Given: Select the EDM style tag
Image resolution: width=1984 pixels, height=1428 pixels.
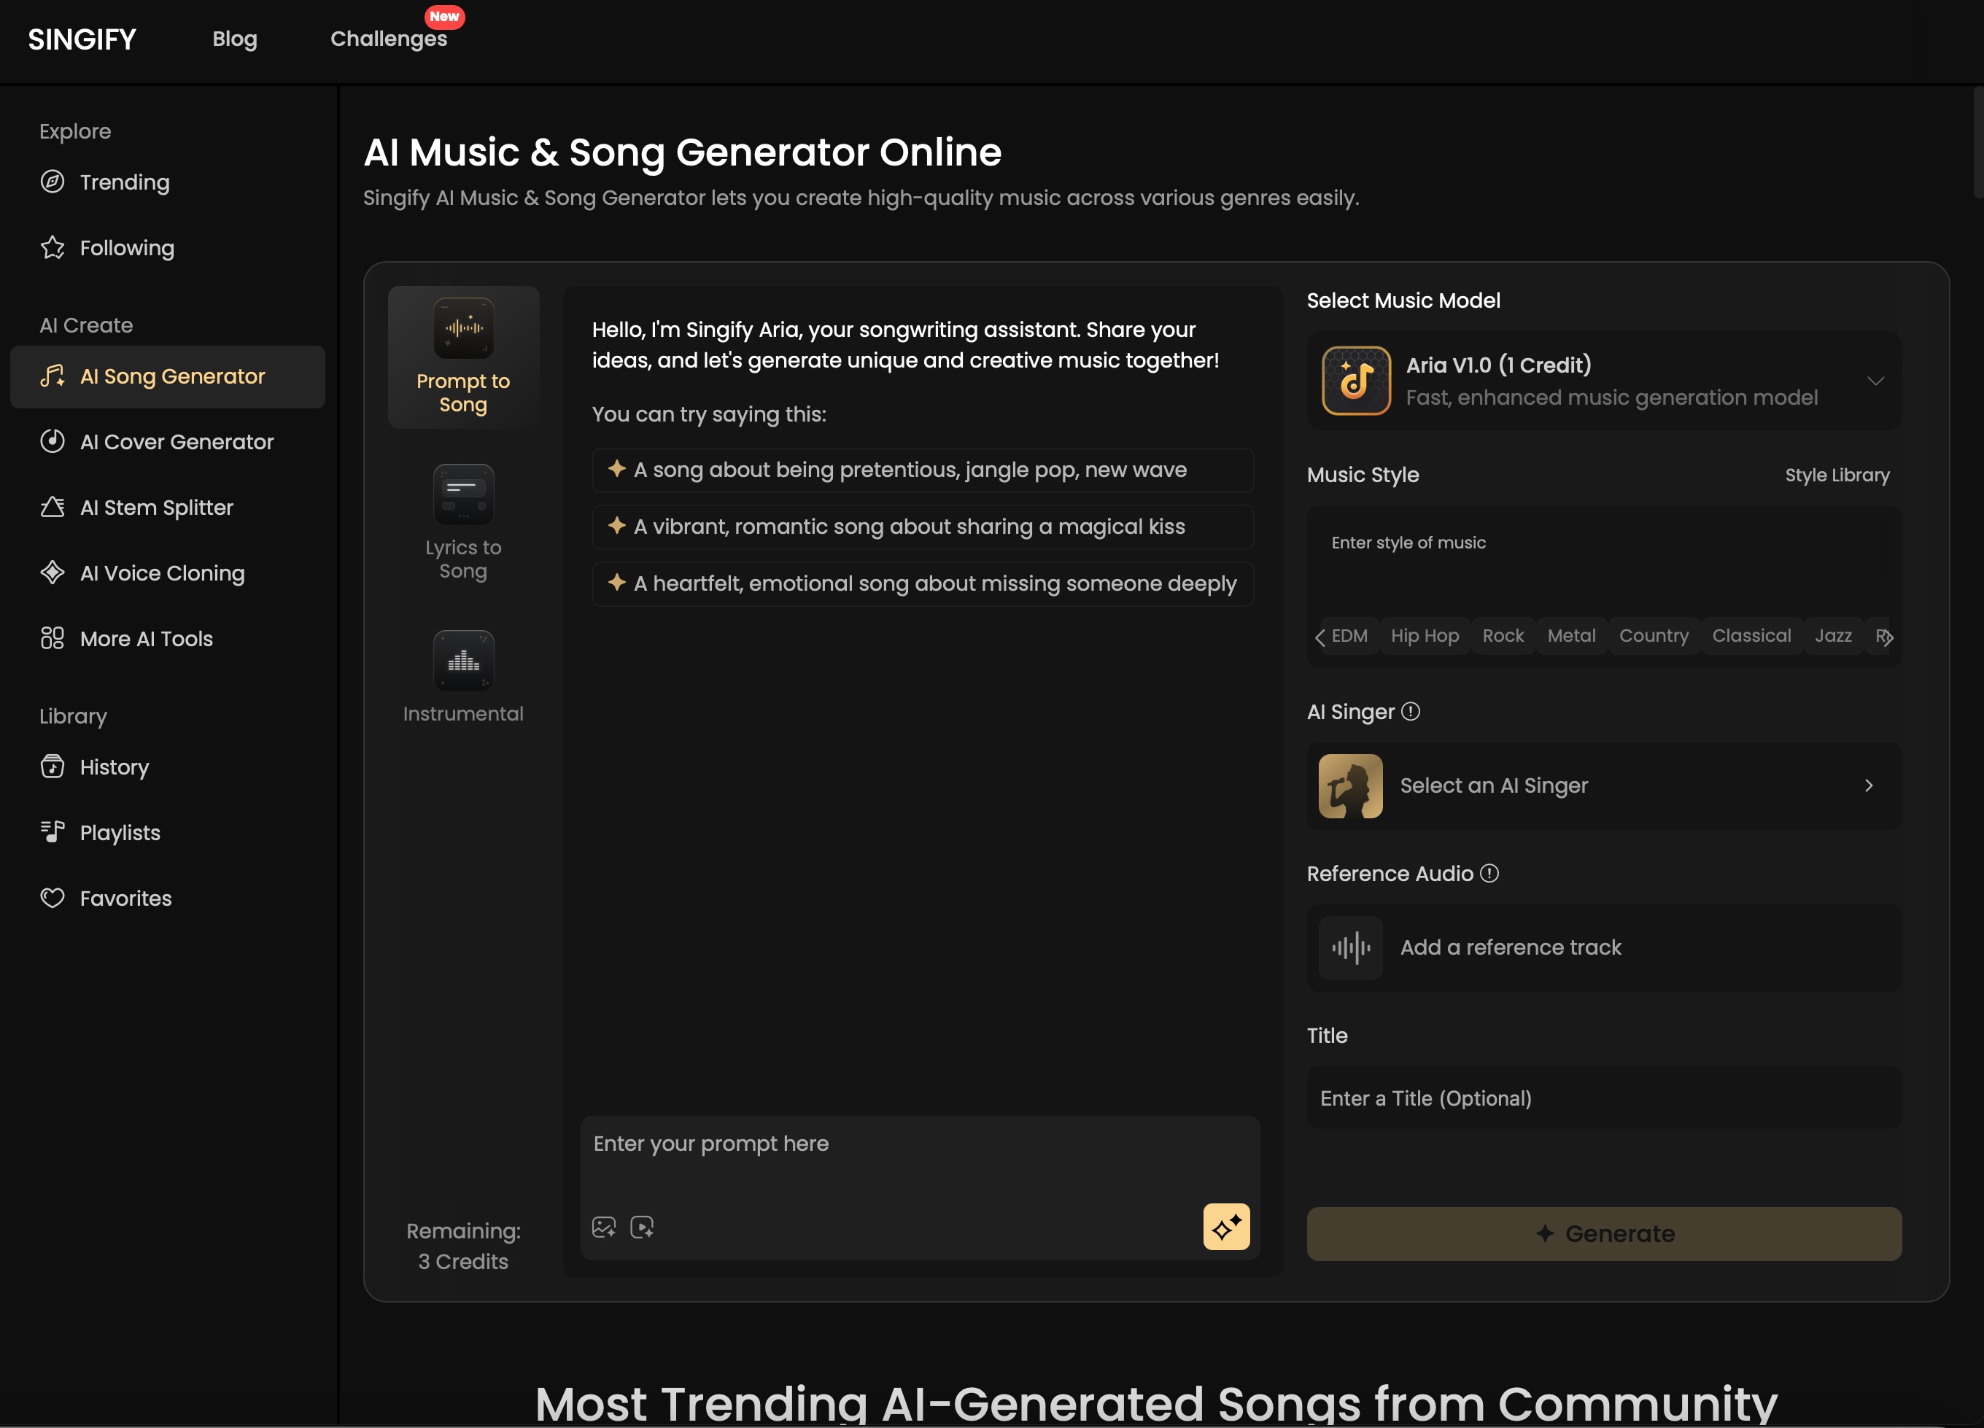Looking at the screenshot, I should [x=1350, y=636].
